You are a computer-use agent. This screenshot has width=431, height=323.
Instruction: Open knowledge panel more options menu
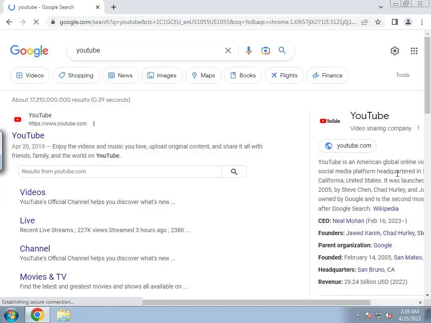point(418,128)
